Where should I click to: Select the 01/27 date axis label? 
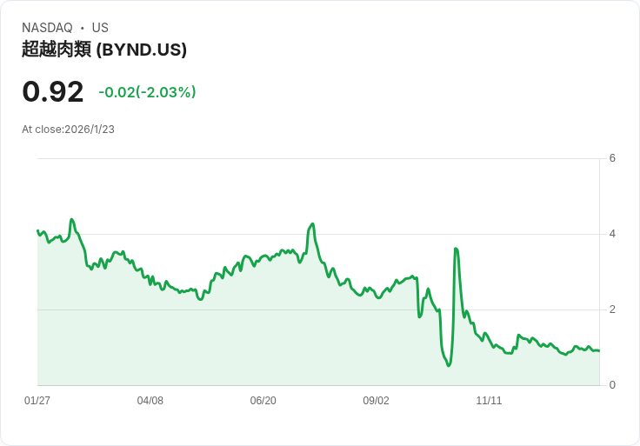tap(37, 401)
